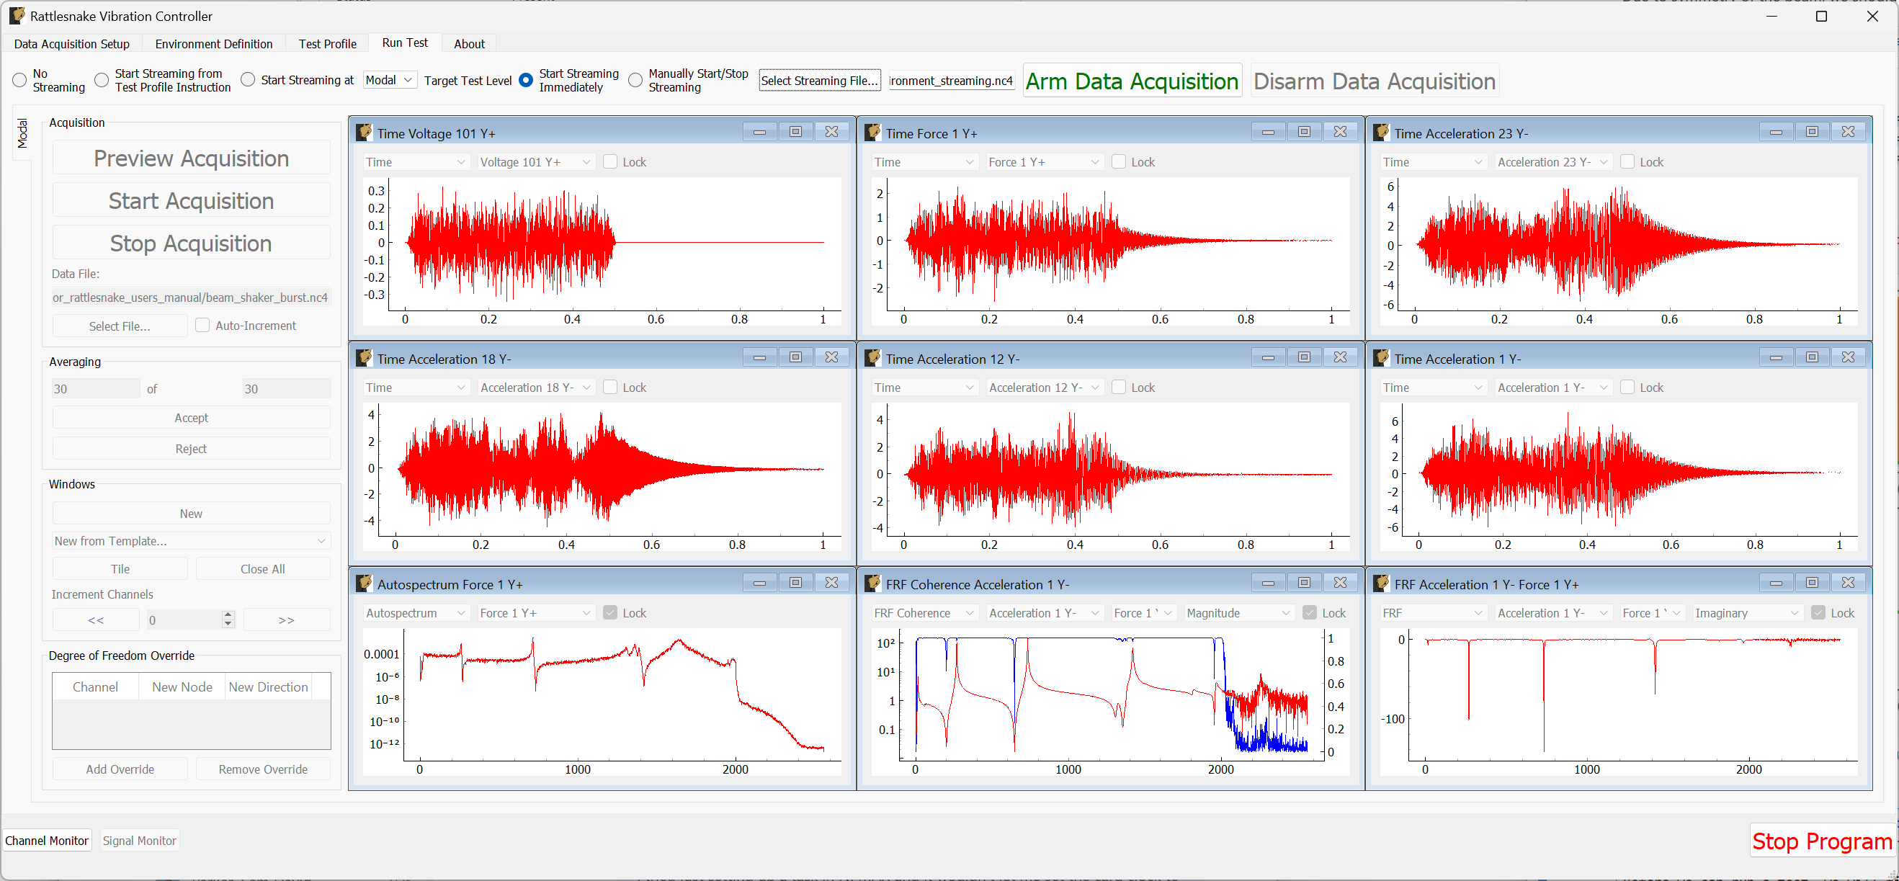Maximize the FRF Acceleration 1 Y- Force plot

pyautogui.click(x=1812, y=581)
